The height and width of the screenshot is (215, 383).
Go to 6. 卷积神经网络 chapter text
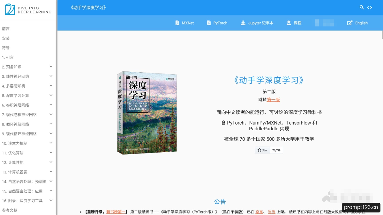pos(15,105)
